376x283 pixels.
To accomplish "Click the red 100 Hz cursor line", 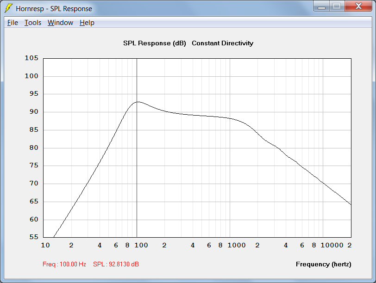I will 137,148.
